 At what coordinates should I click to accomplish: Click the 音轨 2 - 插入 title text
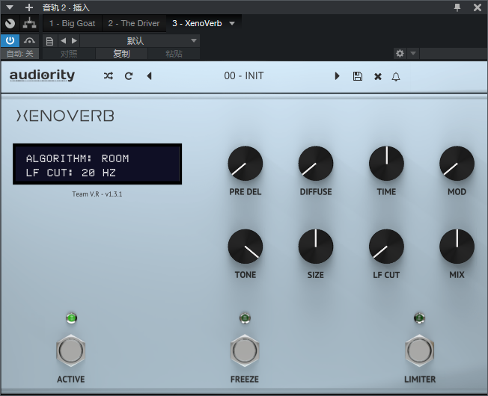(66, 7)
